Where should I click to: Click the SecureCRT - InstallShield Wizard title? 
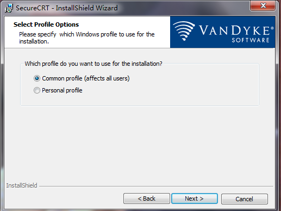[x=67, y=8]
